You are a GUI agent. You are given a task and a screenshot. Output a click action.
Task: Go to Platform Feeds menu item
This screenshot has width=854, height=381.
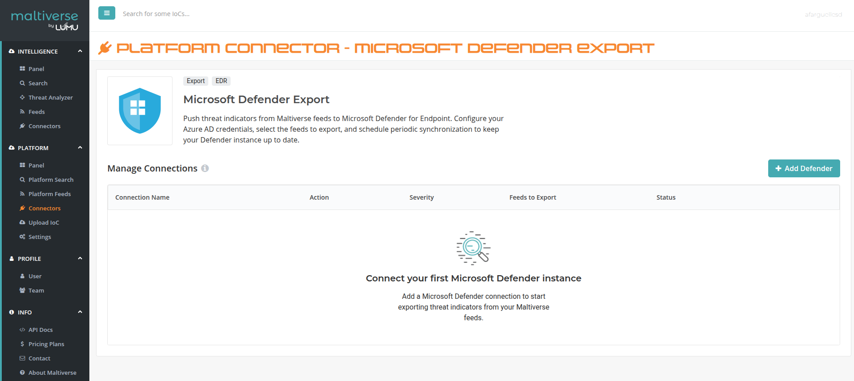[49, 194]
